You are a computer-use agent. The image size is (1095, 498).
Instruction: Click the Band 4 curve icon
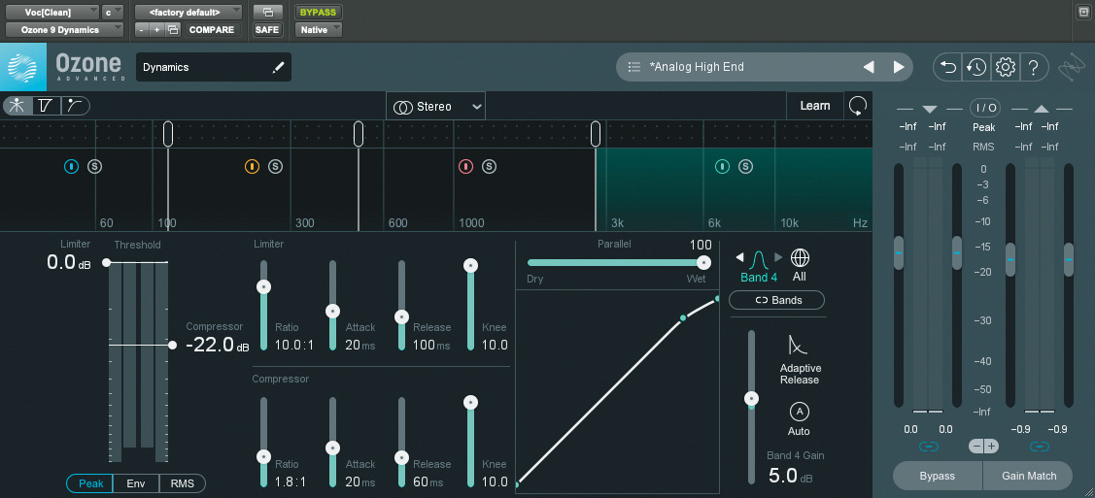tap(759, 260)
